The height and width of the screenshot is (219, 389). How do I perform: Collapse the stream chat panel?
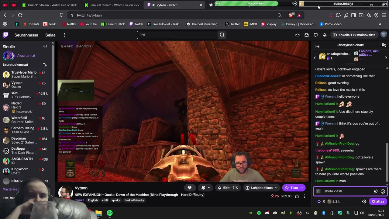[318, 47]
